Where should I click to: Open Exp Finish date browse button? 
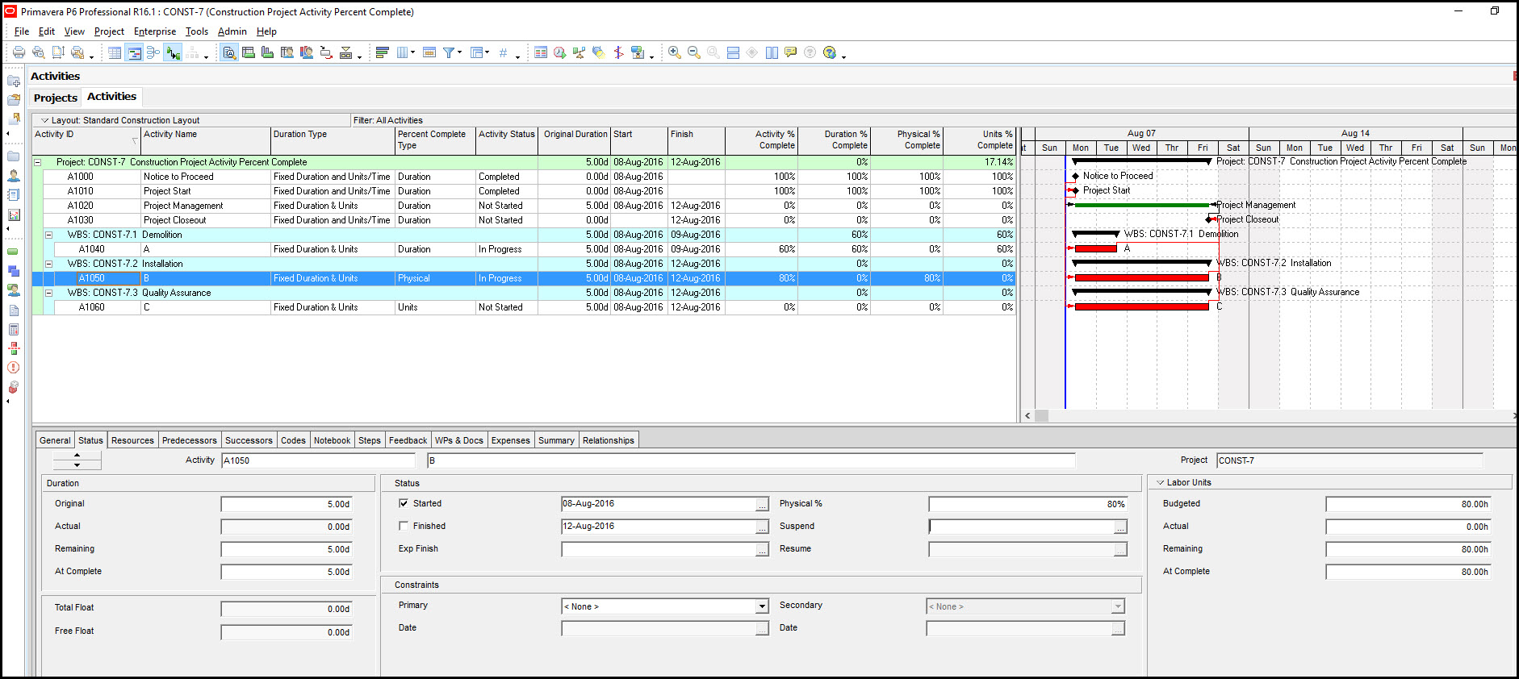click(x=763, y=549)
